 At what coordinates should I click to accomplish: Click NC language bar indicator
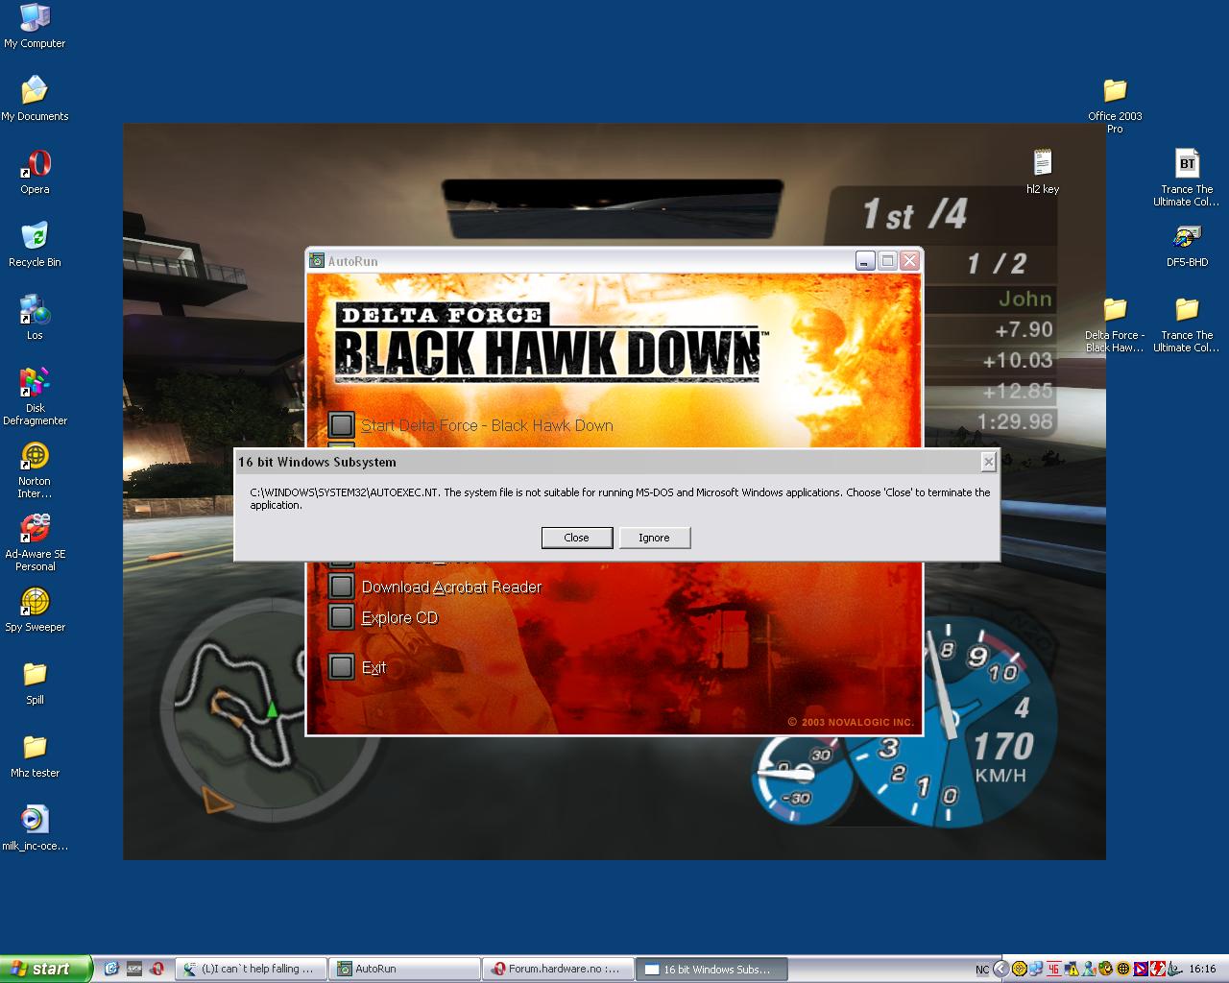(x=982, y=970)
